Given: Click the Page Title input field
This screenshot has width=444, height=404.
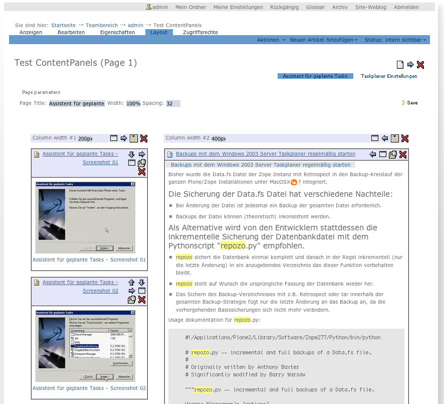Looking at the screenshot, I should coord(77,103).
